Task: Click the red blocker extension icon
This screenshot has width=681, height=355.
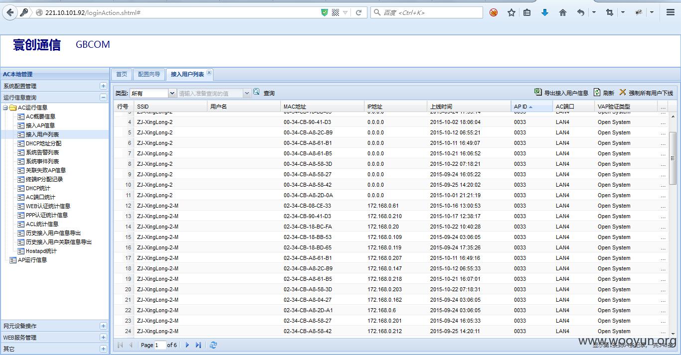Action: pyautogui.click(x=494, y=12)
